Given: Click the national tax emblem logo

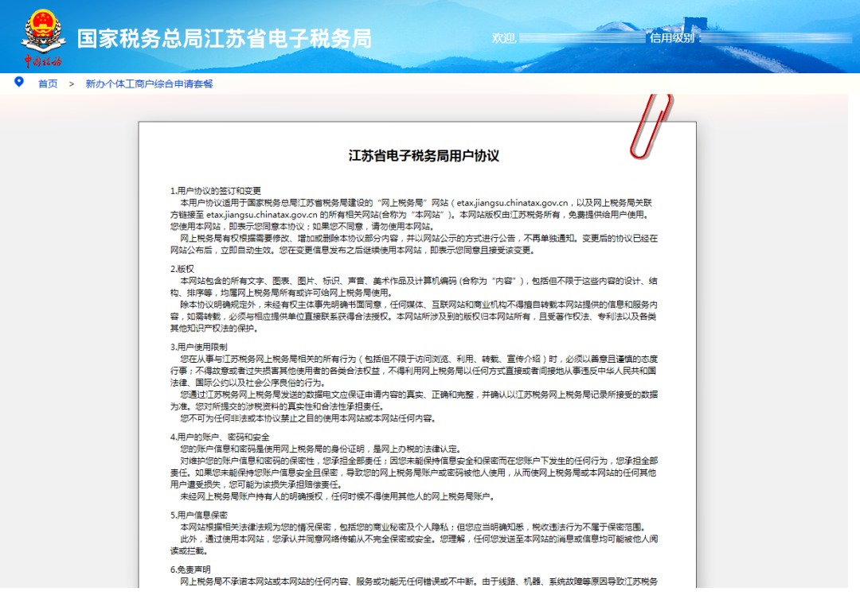Looking at the screenshot, I should [43, 37].
